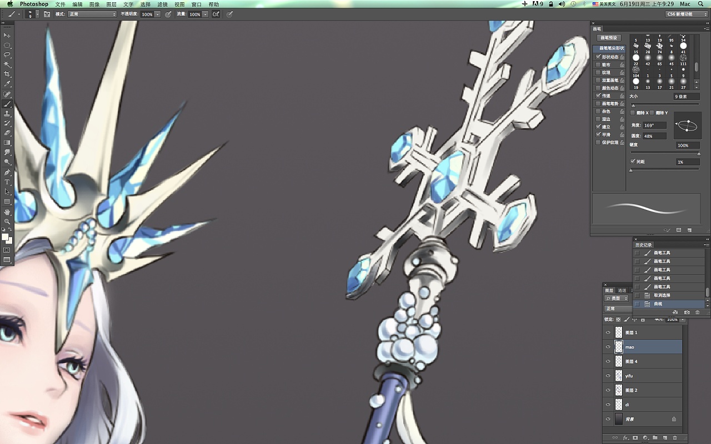Select the Rectangle shape tool

coord(7,201)
